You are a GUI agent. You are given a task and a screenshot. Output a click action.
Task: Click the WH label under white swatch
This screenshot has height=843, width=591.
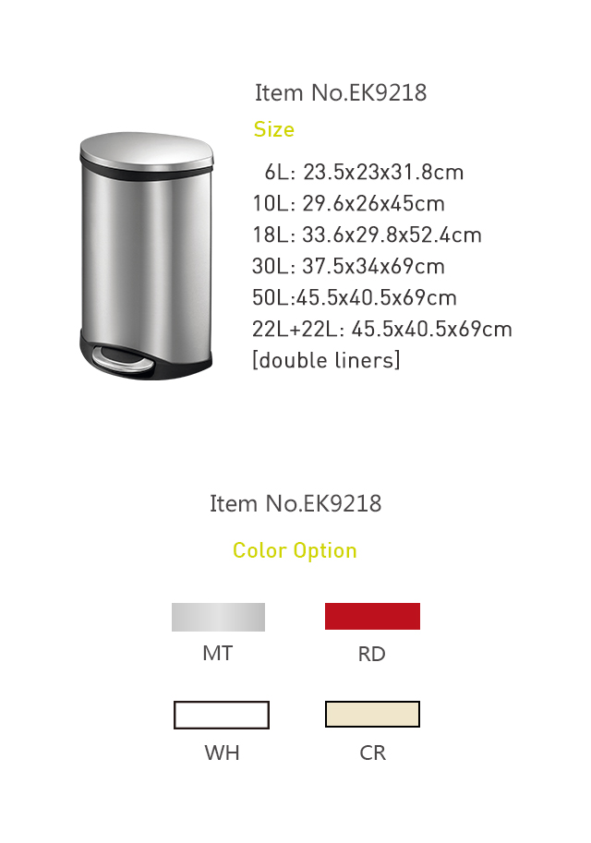tap(223, 753)
